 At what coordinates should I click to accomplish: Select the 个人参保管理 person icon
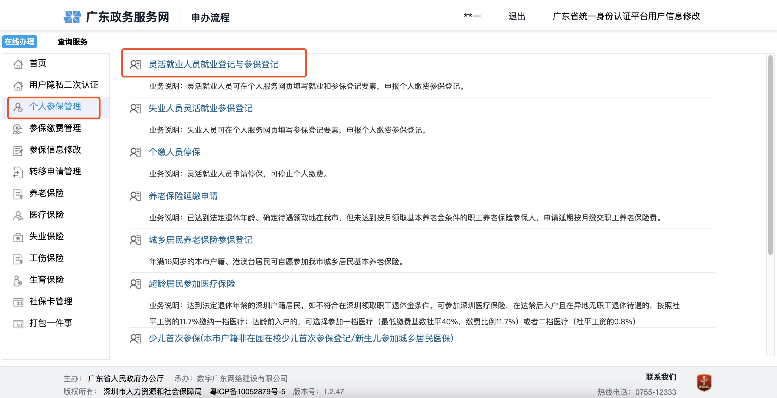[x=18, y=107]
